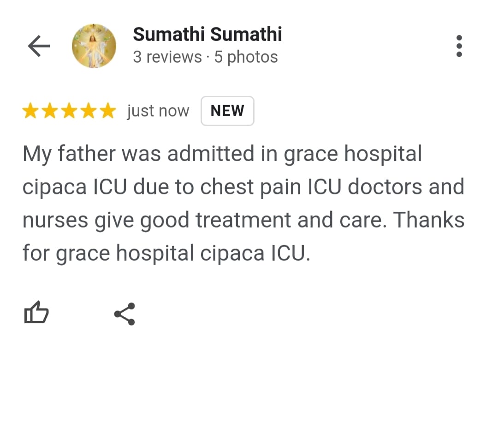The image size is (498, 426).
Task: Click the review's last line ending "cipaca ICU."
Action: [x=166, y=253]
